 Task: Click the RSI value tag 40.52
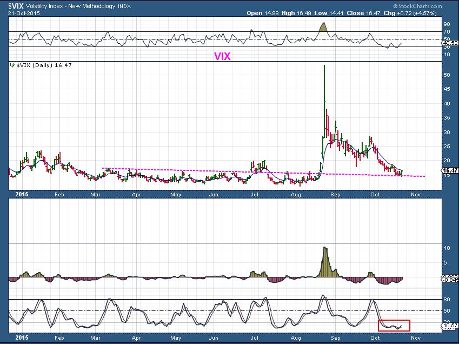click(450, 43)
